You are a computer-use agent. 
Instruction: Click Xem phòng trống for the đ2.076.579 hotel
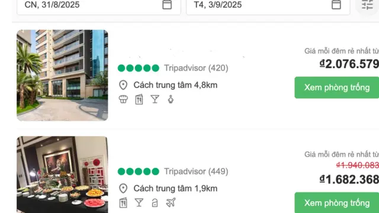pos(337,88)
